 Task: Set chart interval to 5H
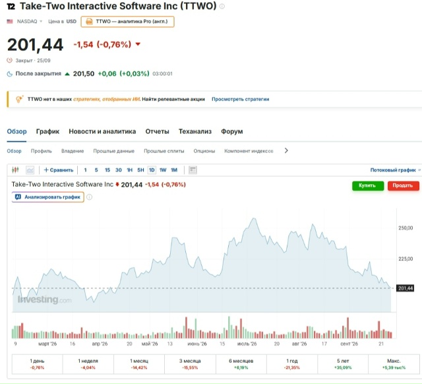[140, 170]
